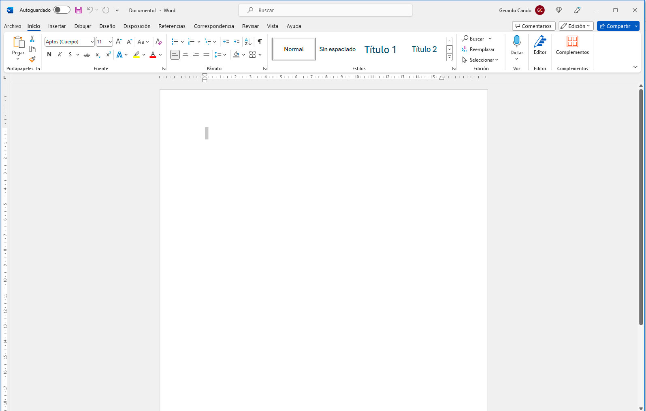Screen dimensions: 646x411
Task: Open the Complementos add-ins icon
Action: [572, 41]
